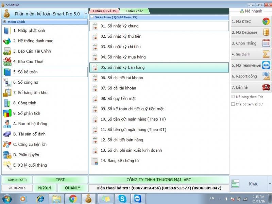This screenshot has width=272, height=204.
Task: Collapse the Menu Chính panel header
Action: pos(4,22)
